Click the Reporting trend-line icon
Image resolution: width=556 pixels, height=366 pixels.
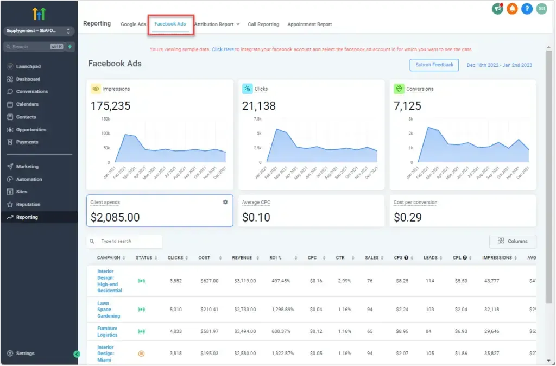click(x=10, y=217)
